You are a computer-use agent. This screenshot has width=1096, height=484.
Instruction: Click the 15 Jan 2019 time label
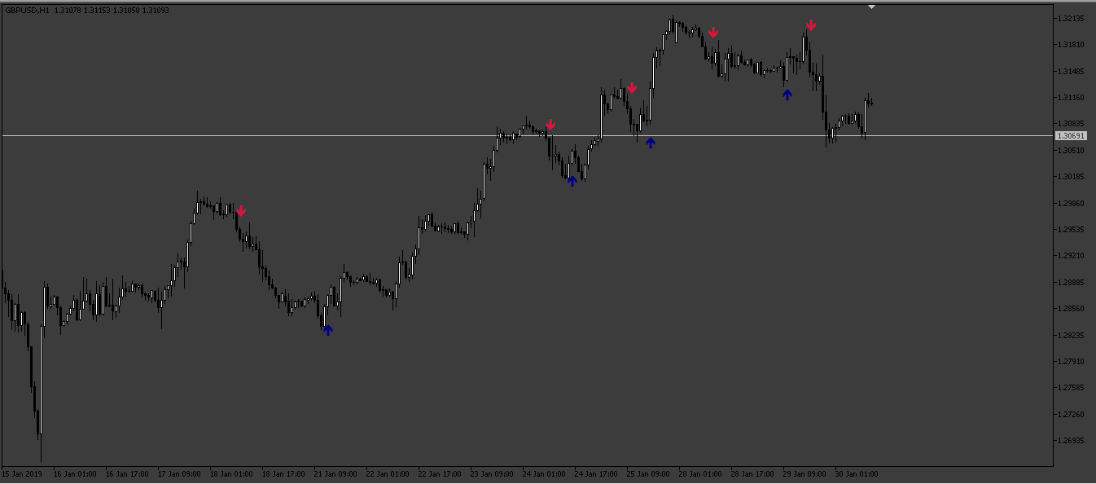22,473
